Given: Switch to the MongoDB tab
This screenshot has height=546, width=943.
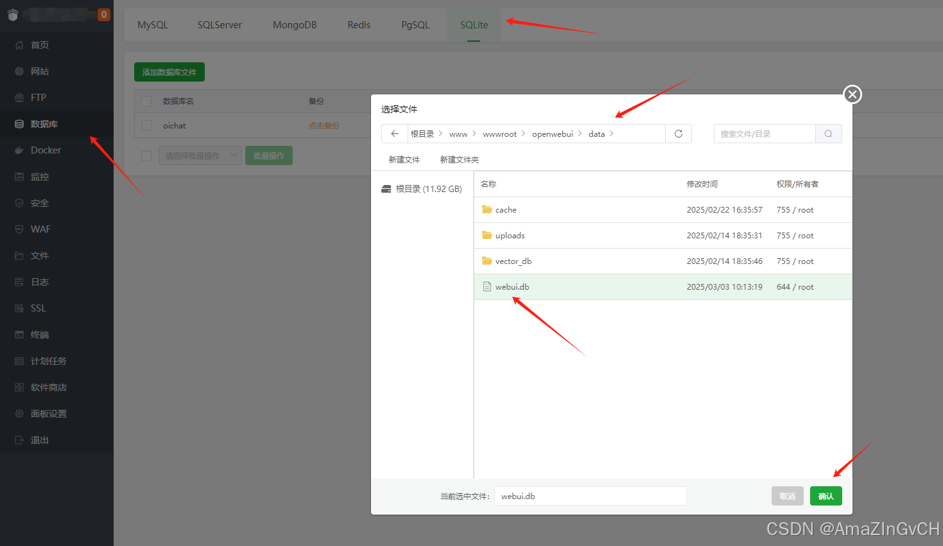Looking at the screenshot, I should (295, 25).
